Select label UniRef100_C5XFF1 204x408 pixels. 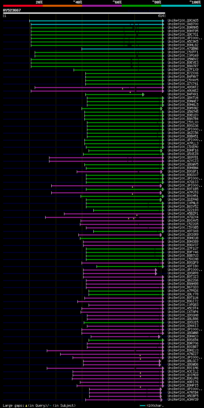pyautogui.click(x=183, y=52)
